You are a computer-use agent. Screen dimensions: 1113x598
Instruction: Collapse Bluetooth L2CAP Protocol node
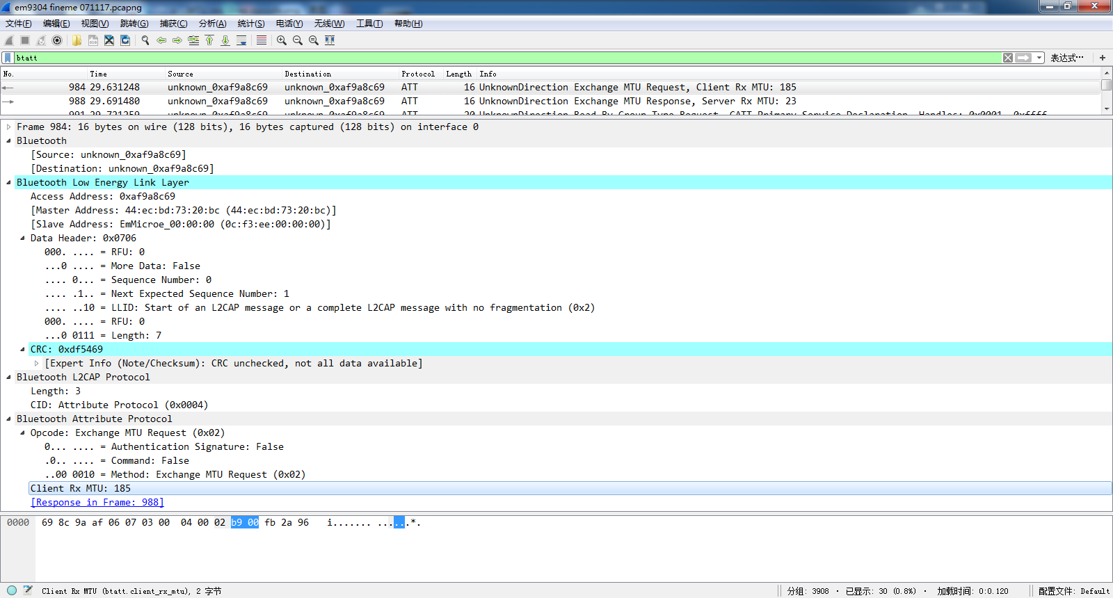(8, 377)
